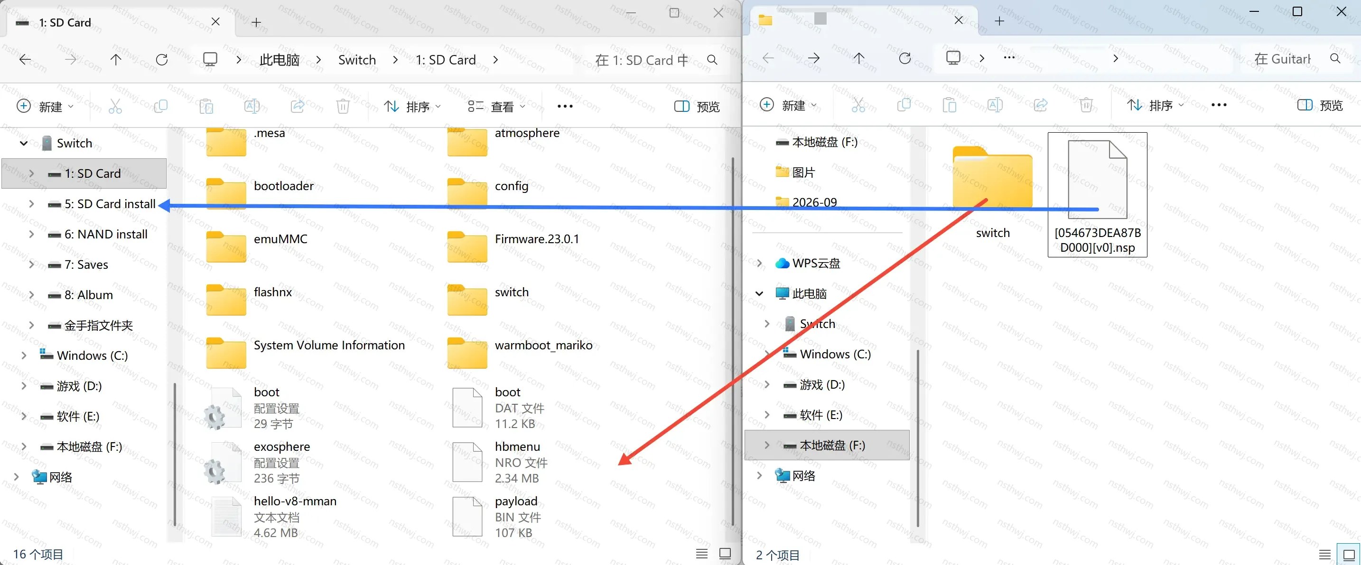Open New dropdown in SD Card window
Viewport: 1361px width, 565px height.
[x=46, y=107]
